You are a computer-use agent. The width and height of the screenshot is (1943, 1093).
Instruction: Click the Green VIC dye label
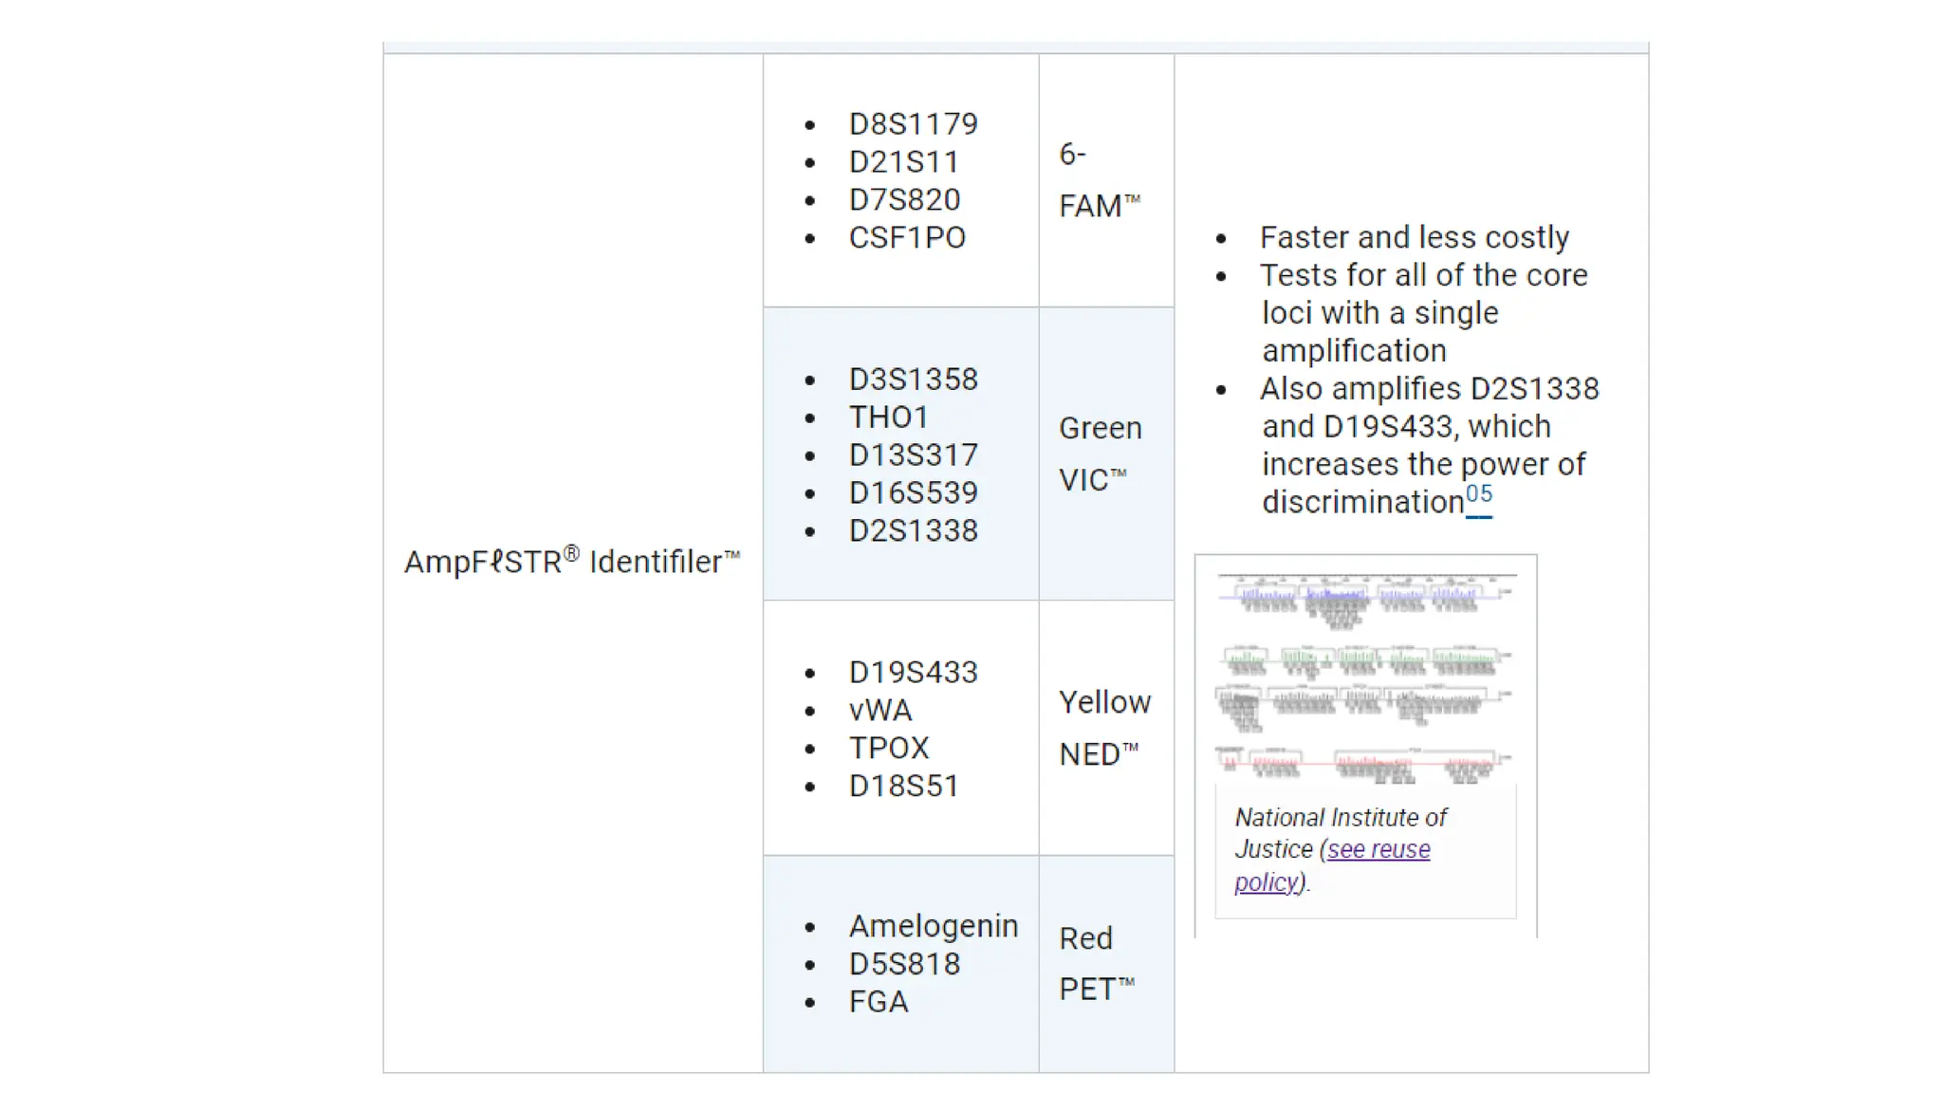(x=1100, y=454)
